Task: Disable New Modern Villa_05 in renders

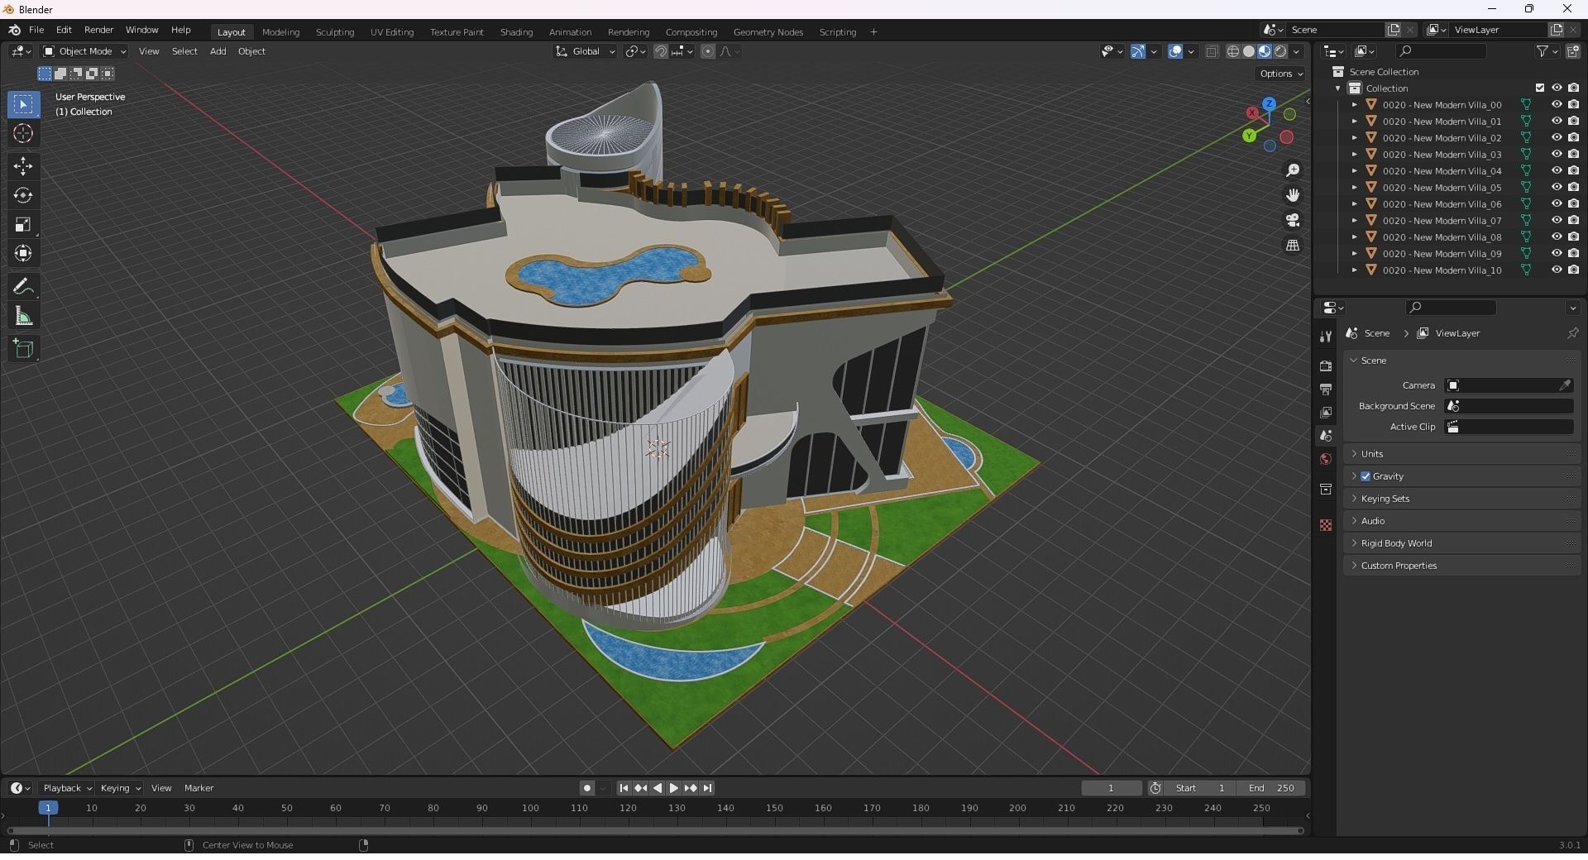Action: click(x=1573, y=188)
